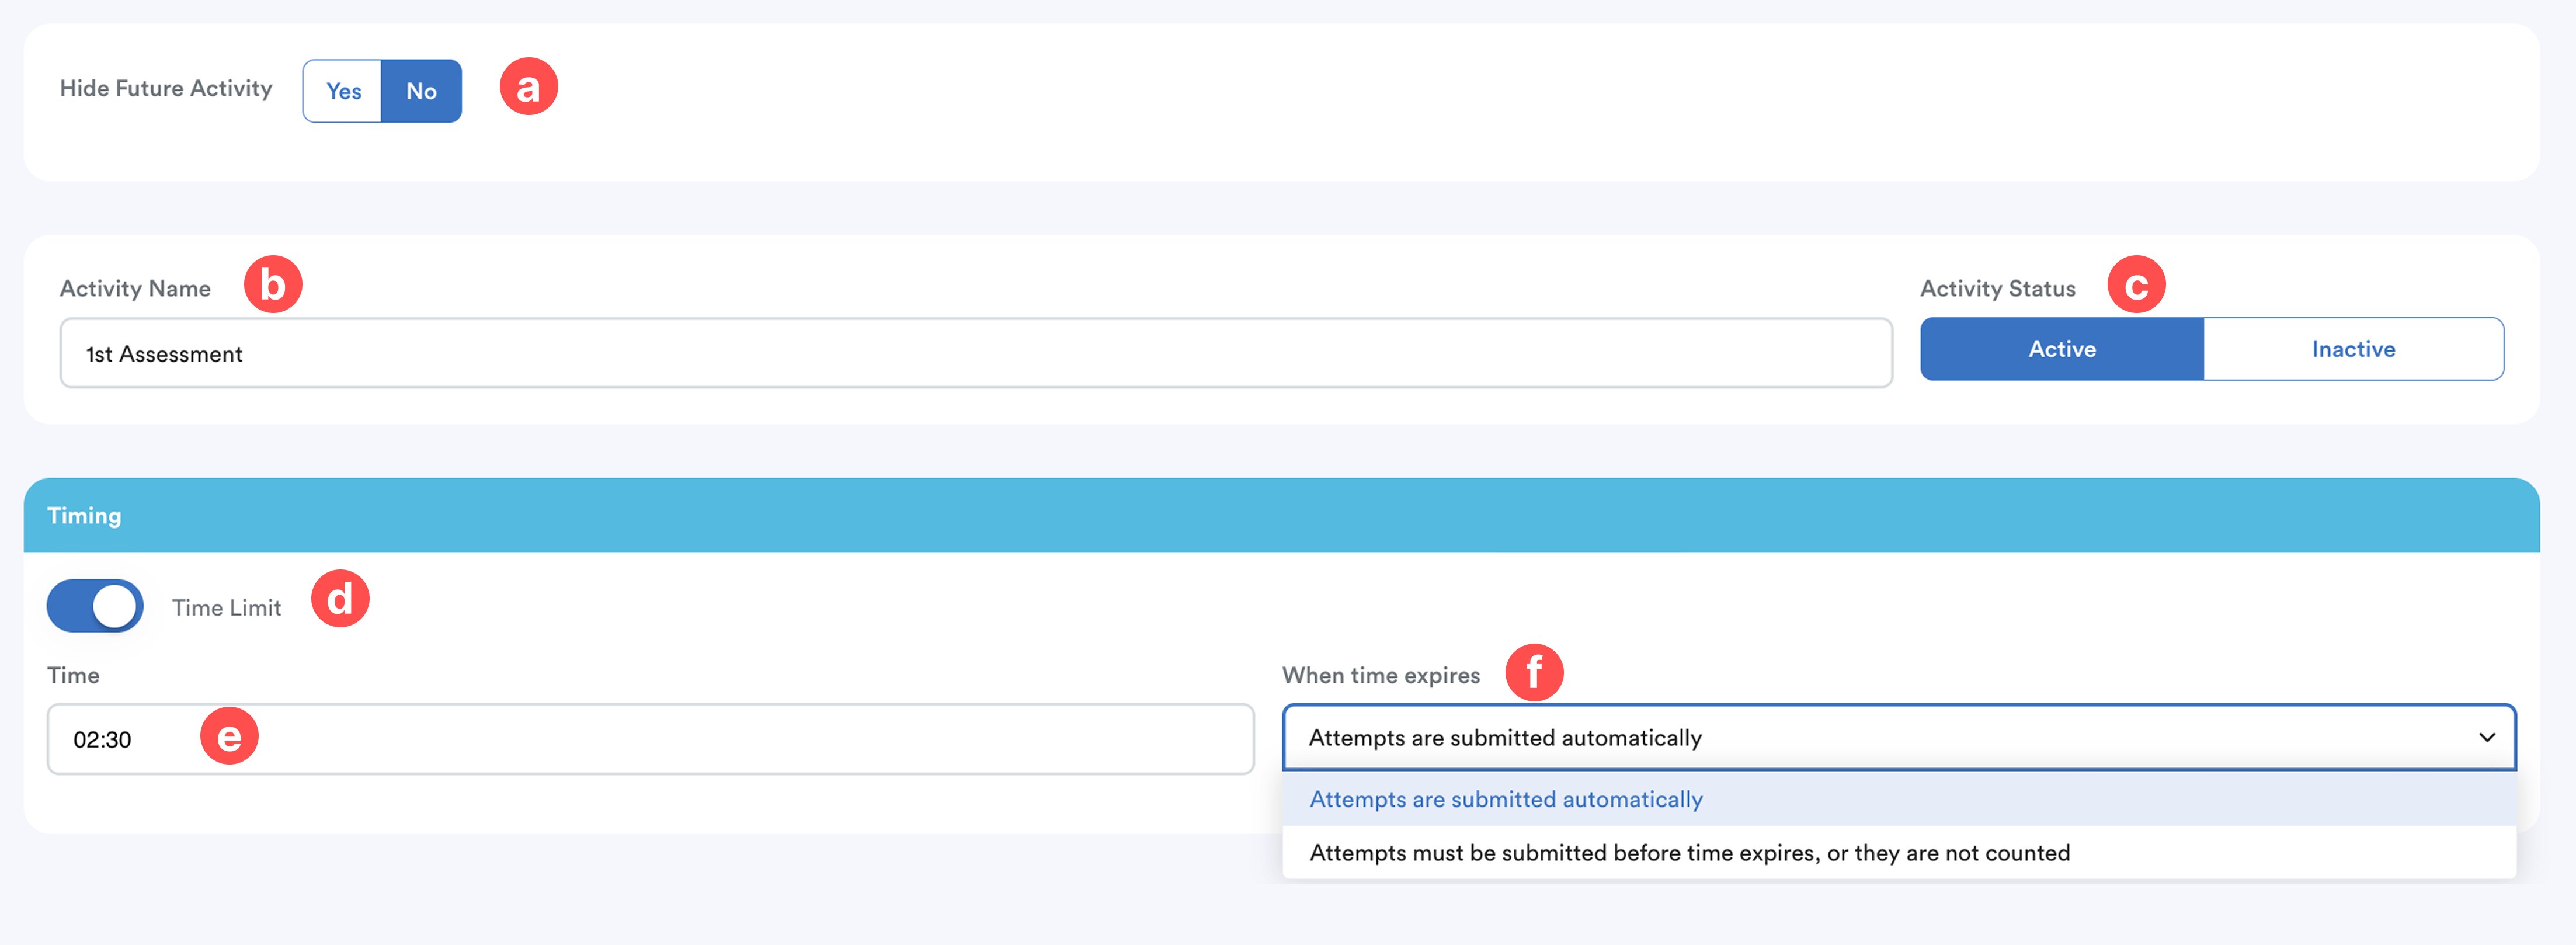
Task: Select Yes for Hide Future Activity
Action: [x=343, y=91]
